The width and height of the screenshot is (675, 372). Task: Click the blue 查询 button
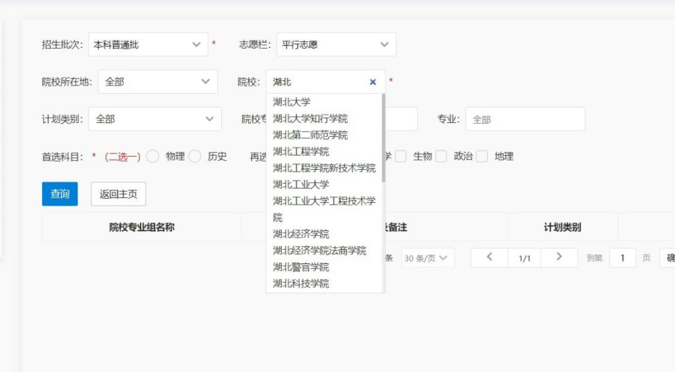pyautogui.click(x=60, y=194)
